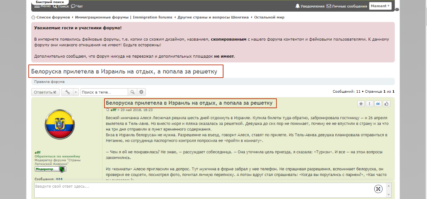Expand topic tools dropdown arrow
427x199 pixels.
(x=76, y=92)
